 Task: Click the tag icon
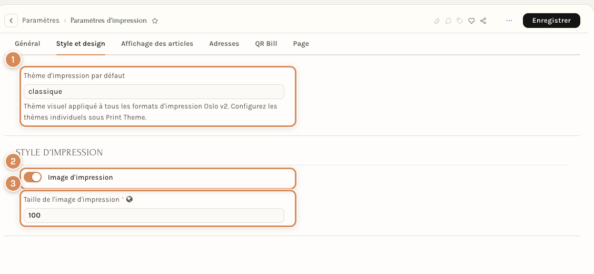(x=460, y=21)
